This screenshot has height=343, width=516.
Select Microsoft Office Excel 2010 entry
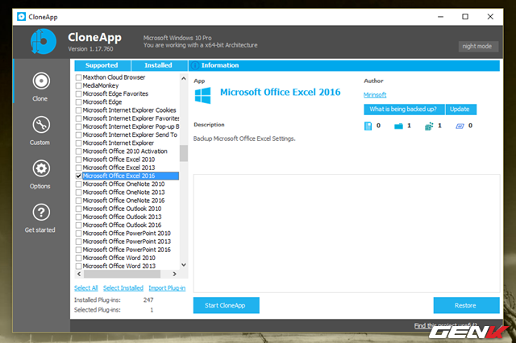point(119,159)
